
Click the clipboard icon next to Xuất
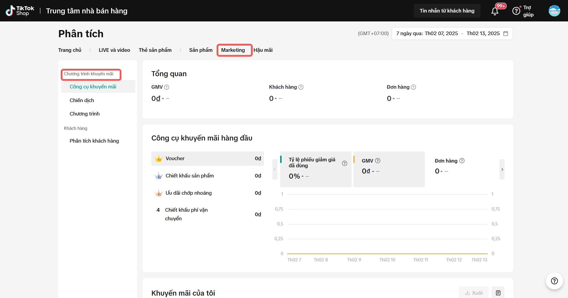tap(498, 293)
